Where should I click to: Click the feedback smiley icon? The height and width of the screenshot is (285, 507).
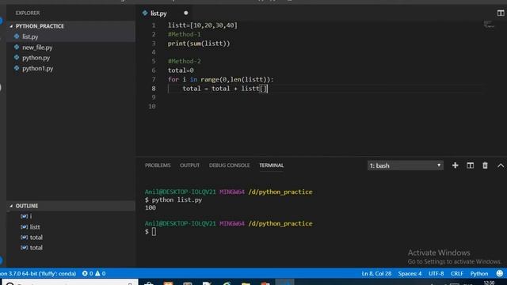coord(500,273)
